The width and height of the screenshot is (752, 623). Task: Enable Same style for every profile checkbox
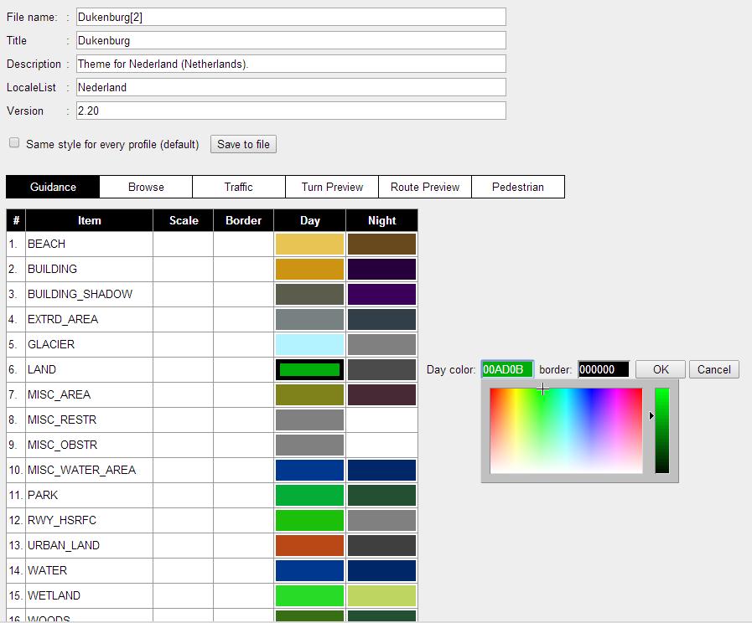click(14, 143)
